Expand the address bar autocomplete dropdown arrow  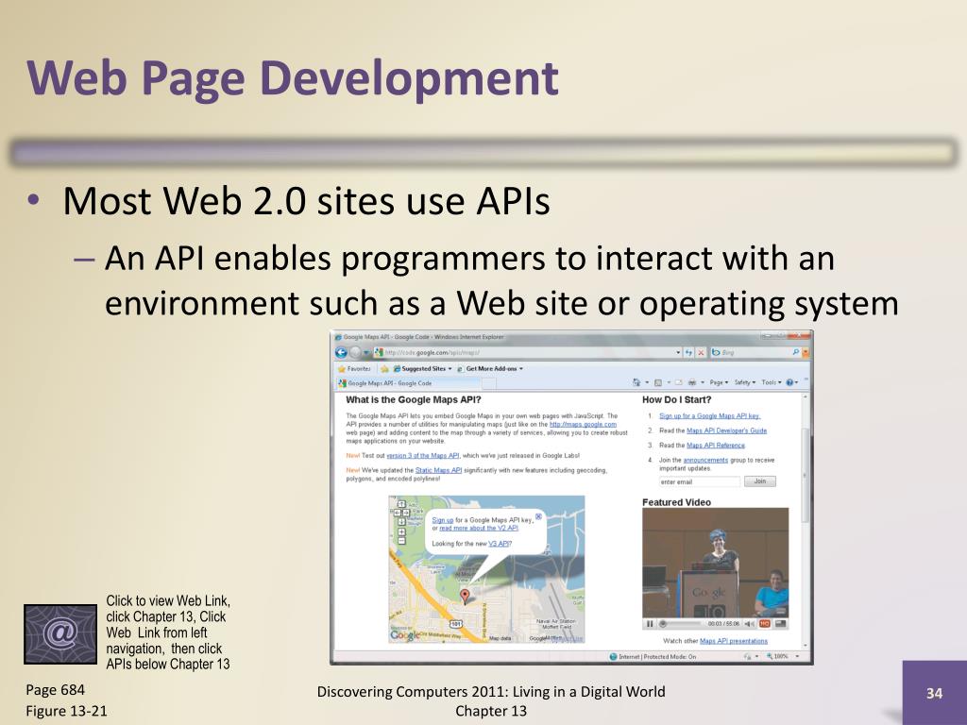678,353
